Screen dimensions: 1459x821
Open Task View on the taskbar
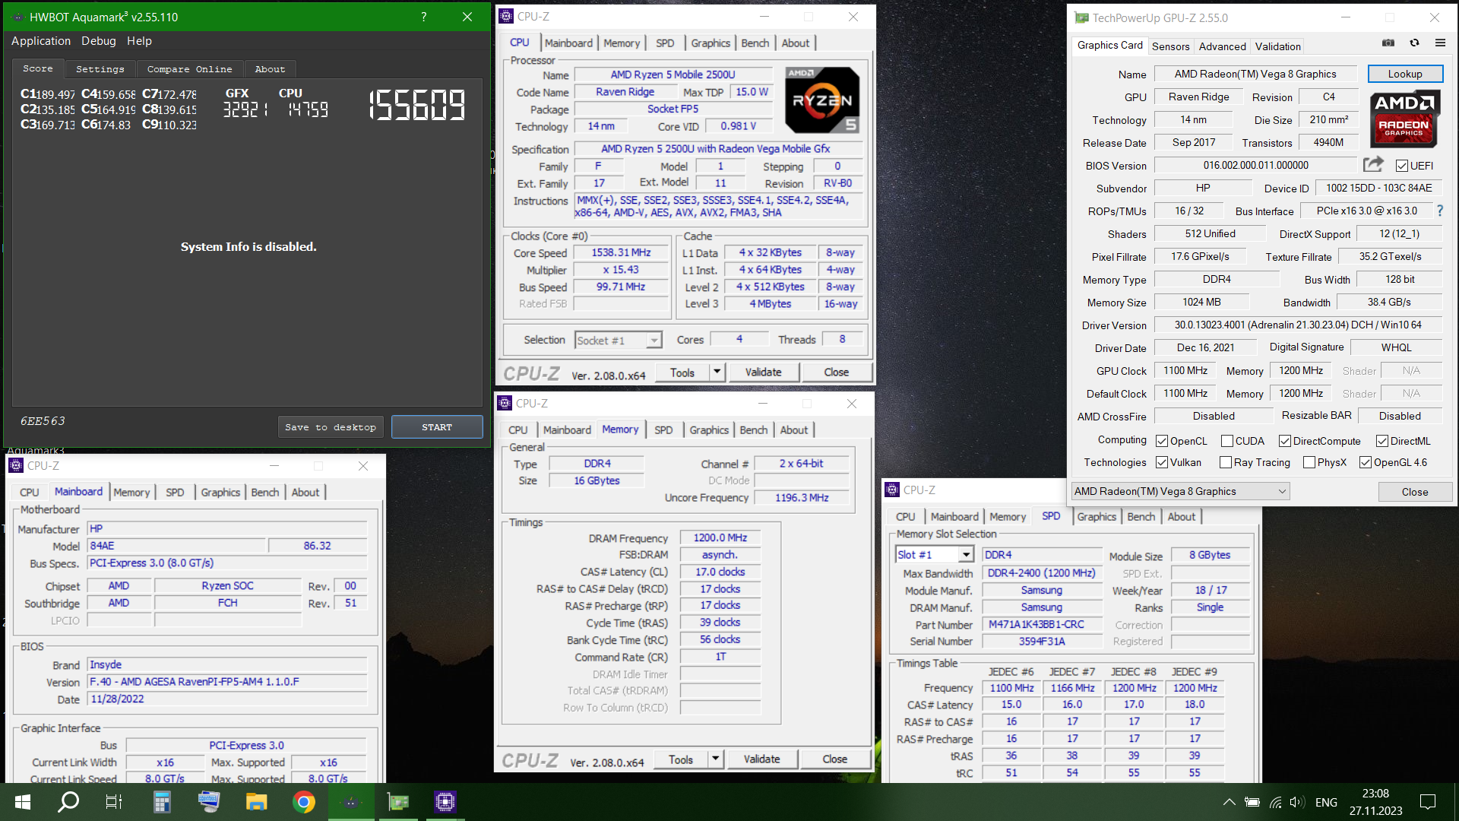114,802
